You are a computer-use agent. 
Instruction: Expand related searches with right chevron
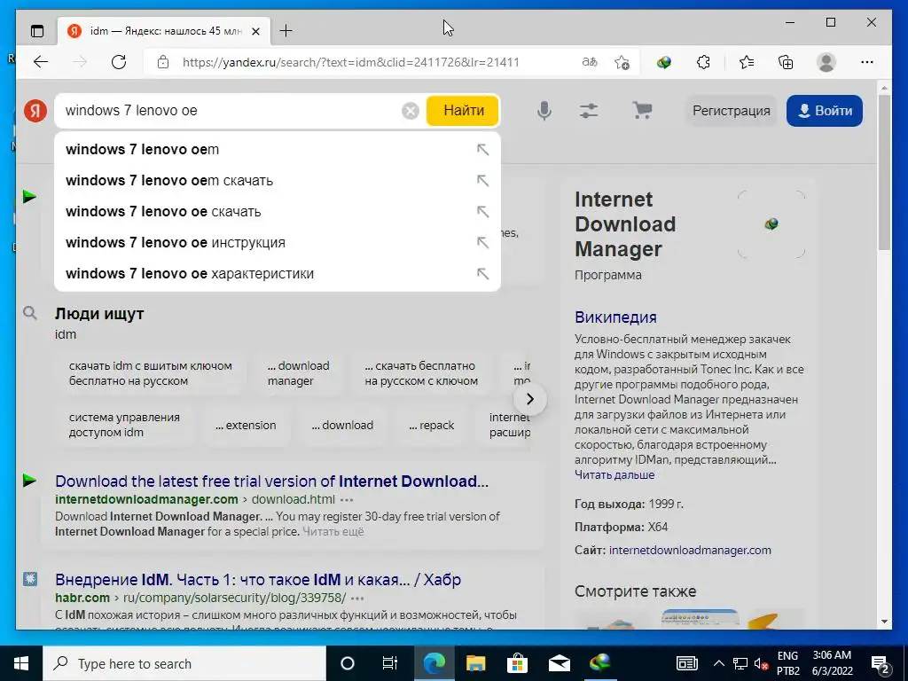point(529,399)
